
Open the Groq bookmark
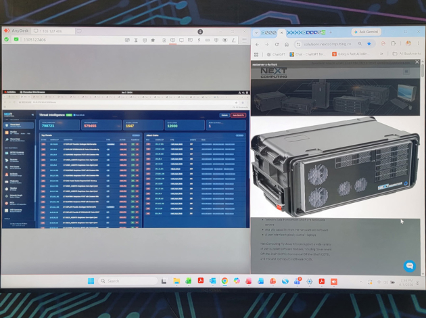(x=350, y=54)
